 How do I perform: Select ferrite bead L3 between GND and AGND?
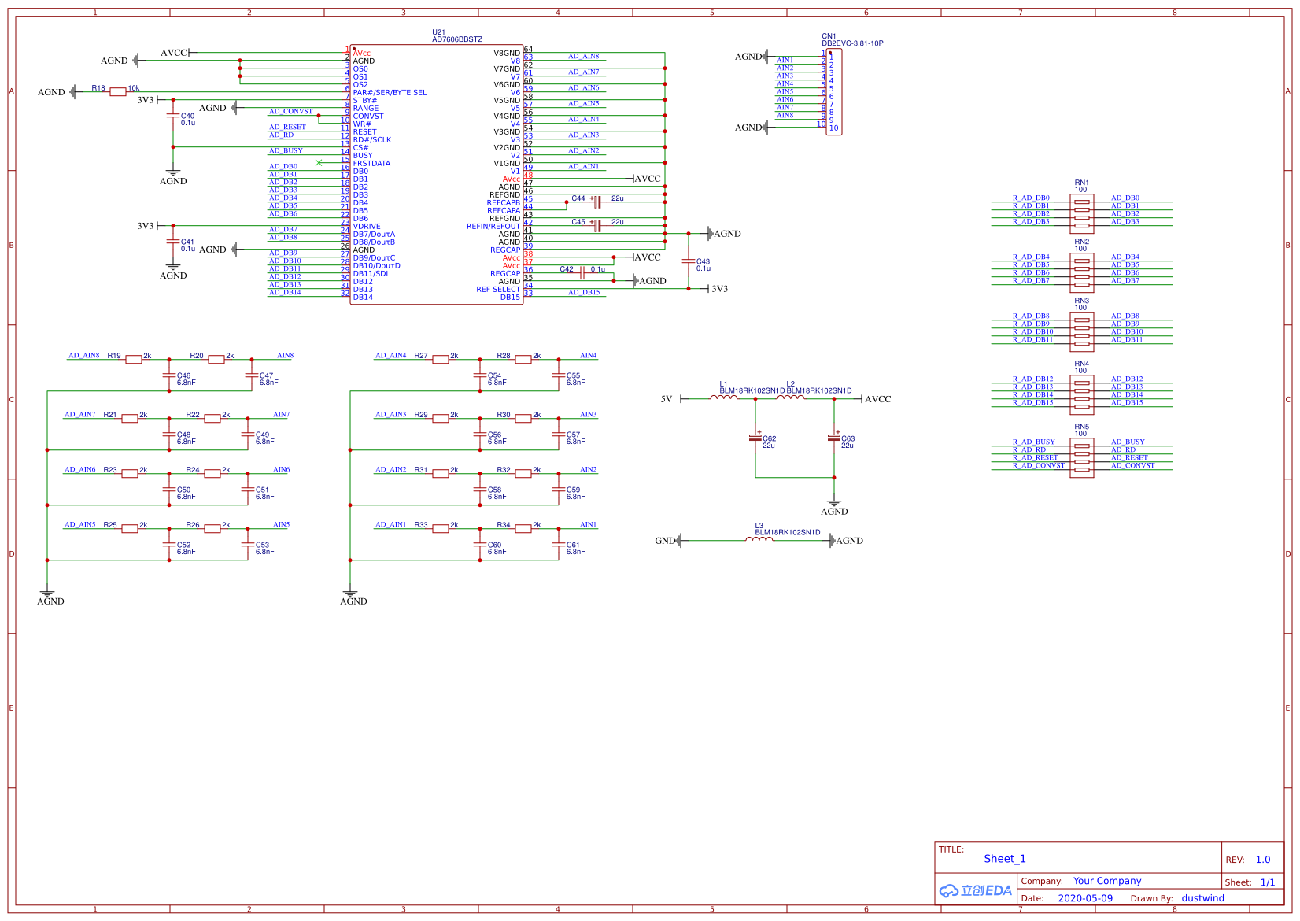[759, 540]
